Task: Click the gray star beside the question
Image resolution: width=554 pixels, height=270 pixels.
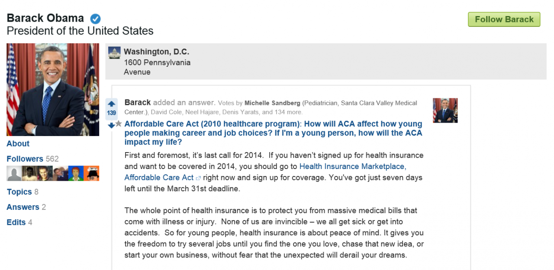Action: coord(119,124)
